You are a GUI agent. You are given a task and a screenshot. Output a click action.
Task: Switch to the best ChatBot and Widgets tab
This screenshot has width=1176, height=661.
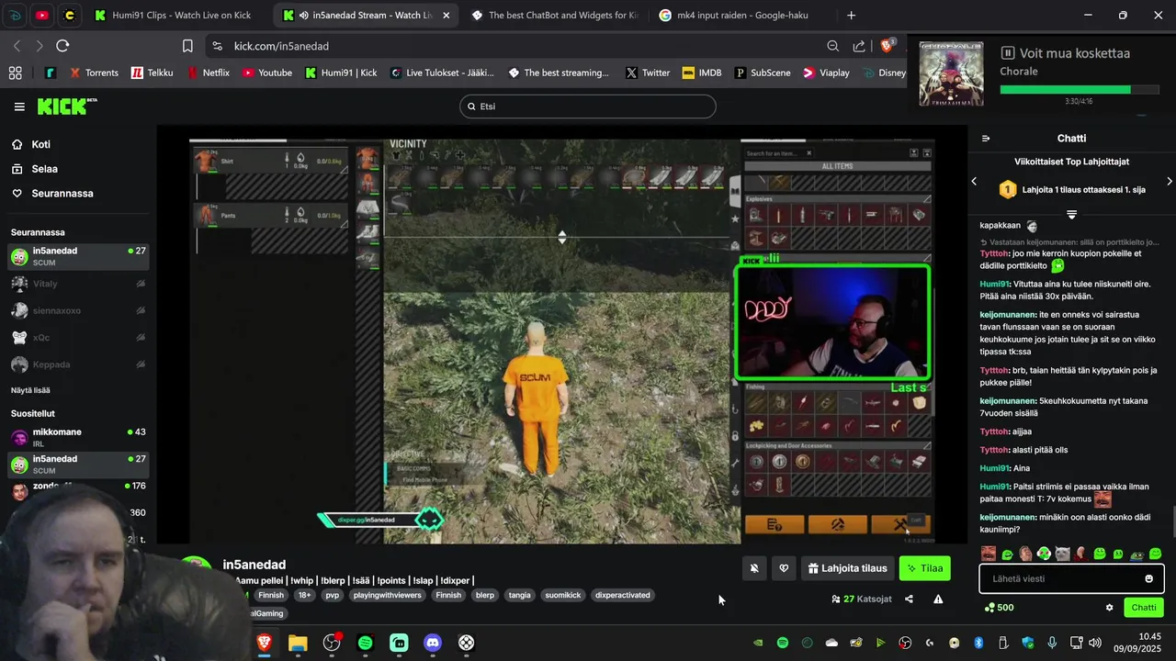pyautogui.click(x=553, y=16)
